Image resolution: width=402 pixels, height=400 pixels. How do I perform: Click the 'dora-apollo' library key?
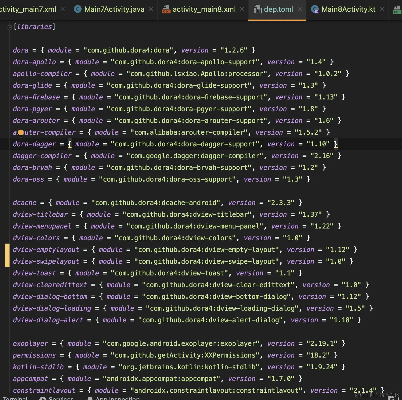point(34,62)
